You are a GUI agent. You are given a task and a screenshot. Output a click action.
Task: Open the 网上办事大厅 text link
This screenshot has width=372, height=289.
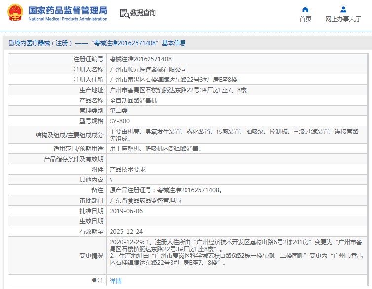coord(343,19)
